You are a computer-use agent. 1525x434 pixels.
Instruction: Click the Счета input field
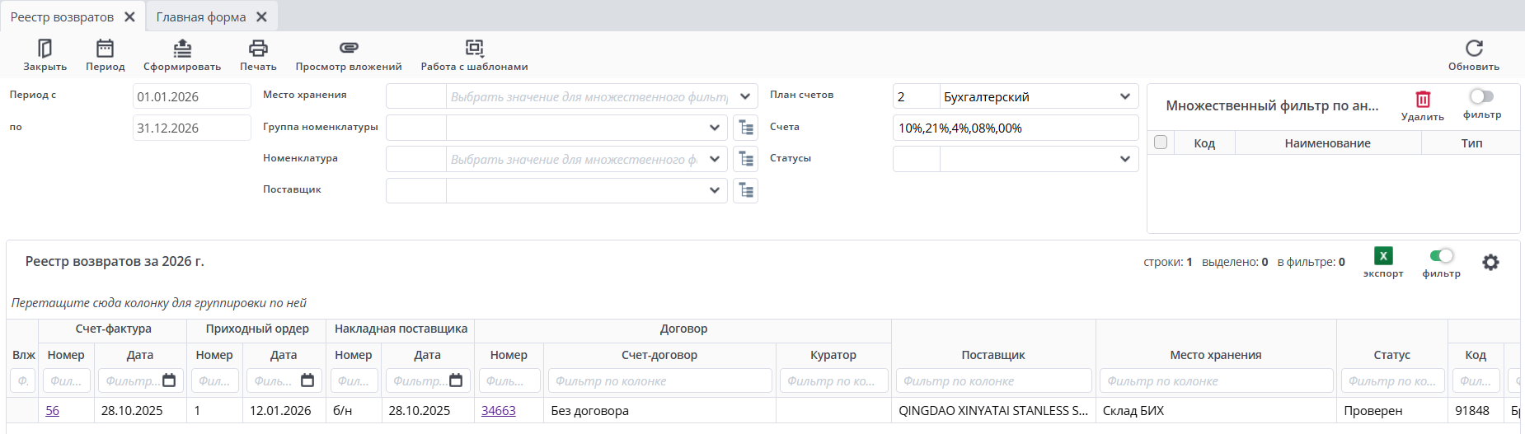click(1014, 128)
